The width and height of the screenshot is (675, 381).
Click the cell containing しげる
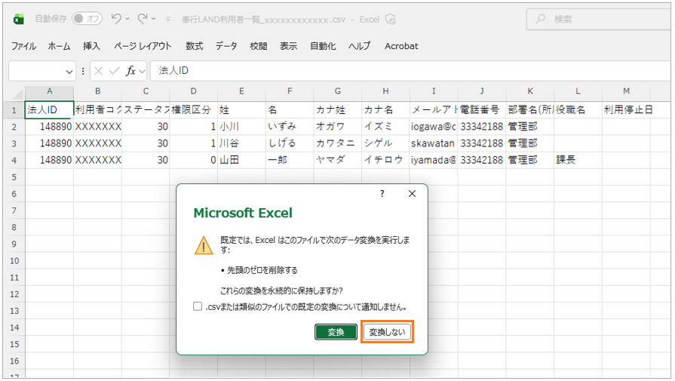click(x=290, y=143)
